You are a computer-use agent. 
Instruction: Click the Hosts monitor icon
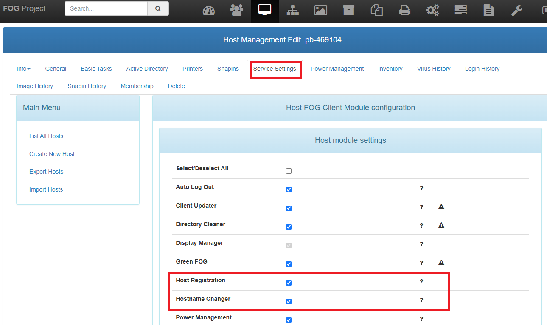[x=265, y=10]
